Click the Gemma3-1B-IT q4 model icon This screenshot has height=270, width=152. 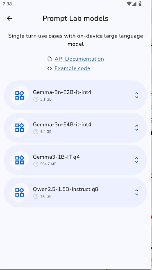point(20,160)
